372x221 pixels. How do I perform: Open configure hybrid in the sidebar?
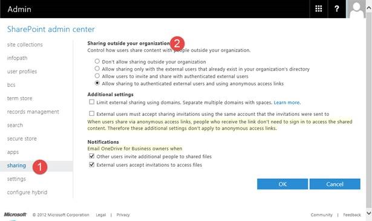(x=27, y=193)
